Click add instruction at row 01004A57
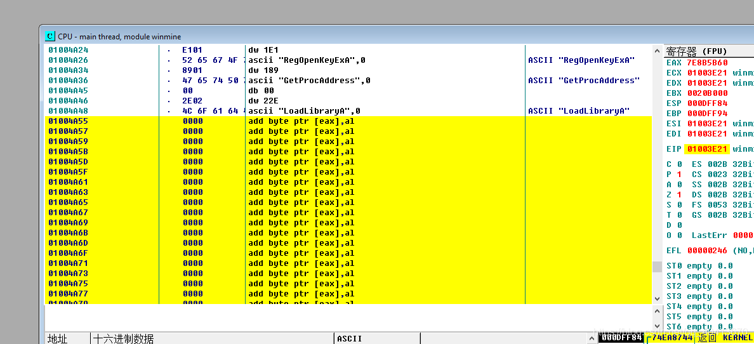 coord(301,131)
